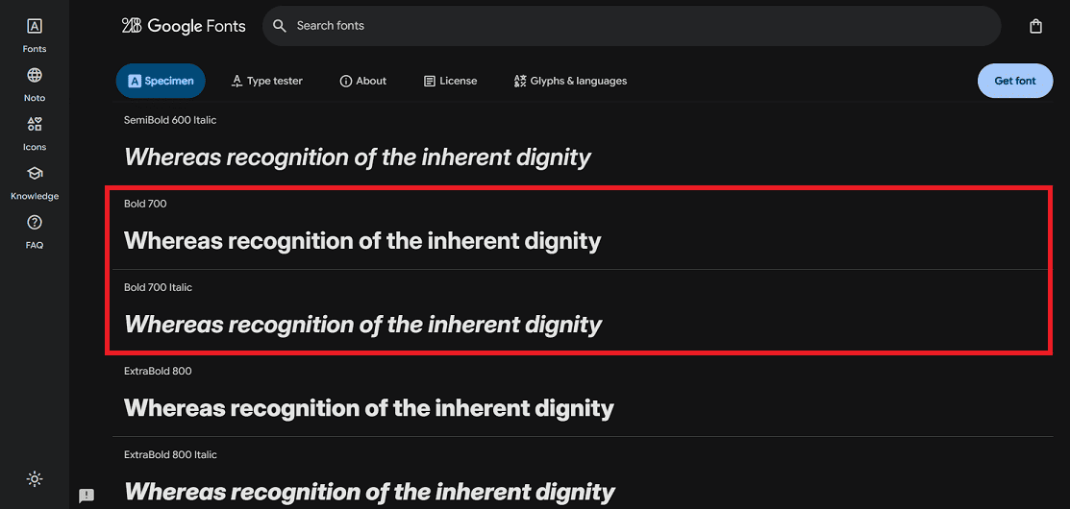Click the Bold 700 Italic sample text
The height and width of the screenshot is (509, 1070).
pyautogui.click(x=362, y=325)
